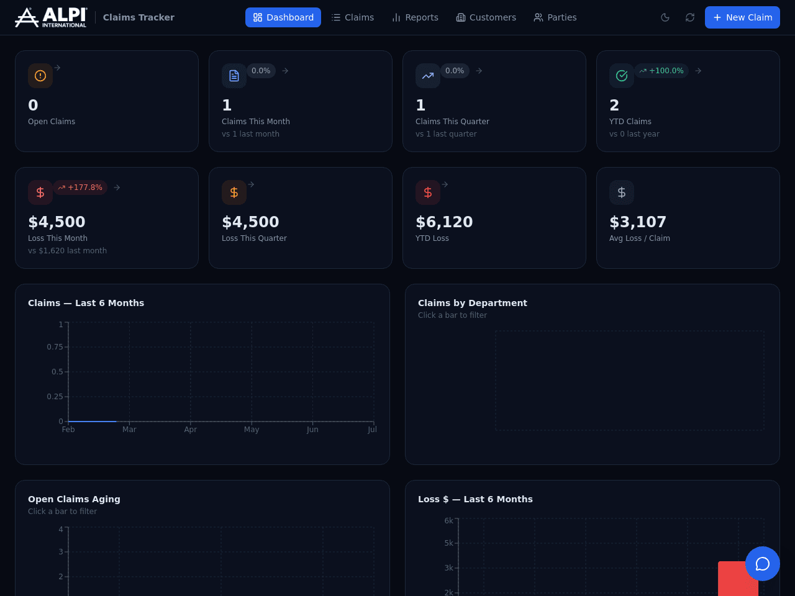Click the 0.0% badge on Claims This Month

(261, 71)
